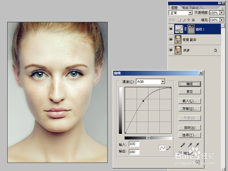Image resolution: width=228 pixels, height=171 pixels.
Task: Hide the 背景 layer eye
Action: (x=171, y=50)
